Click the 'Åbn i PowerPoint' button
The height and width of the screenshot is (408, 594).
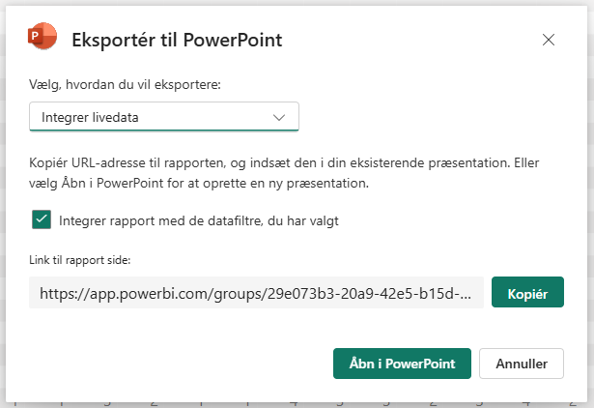pos(401,364)
